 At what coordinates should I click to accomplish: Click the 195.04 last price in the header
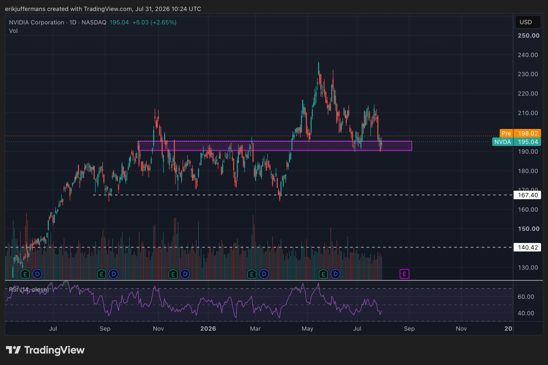pos(119,22)
